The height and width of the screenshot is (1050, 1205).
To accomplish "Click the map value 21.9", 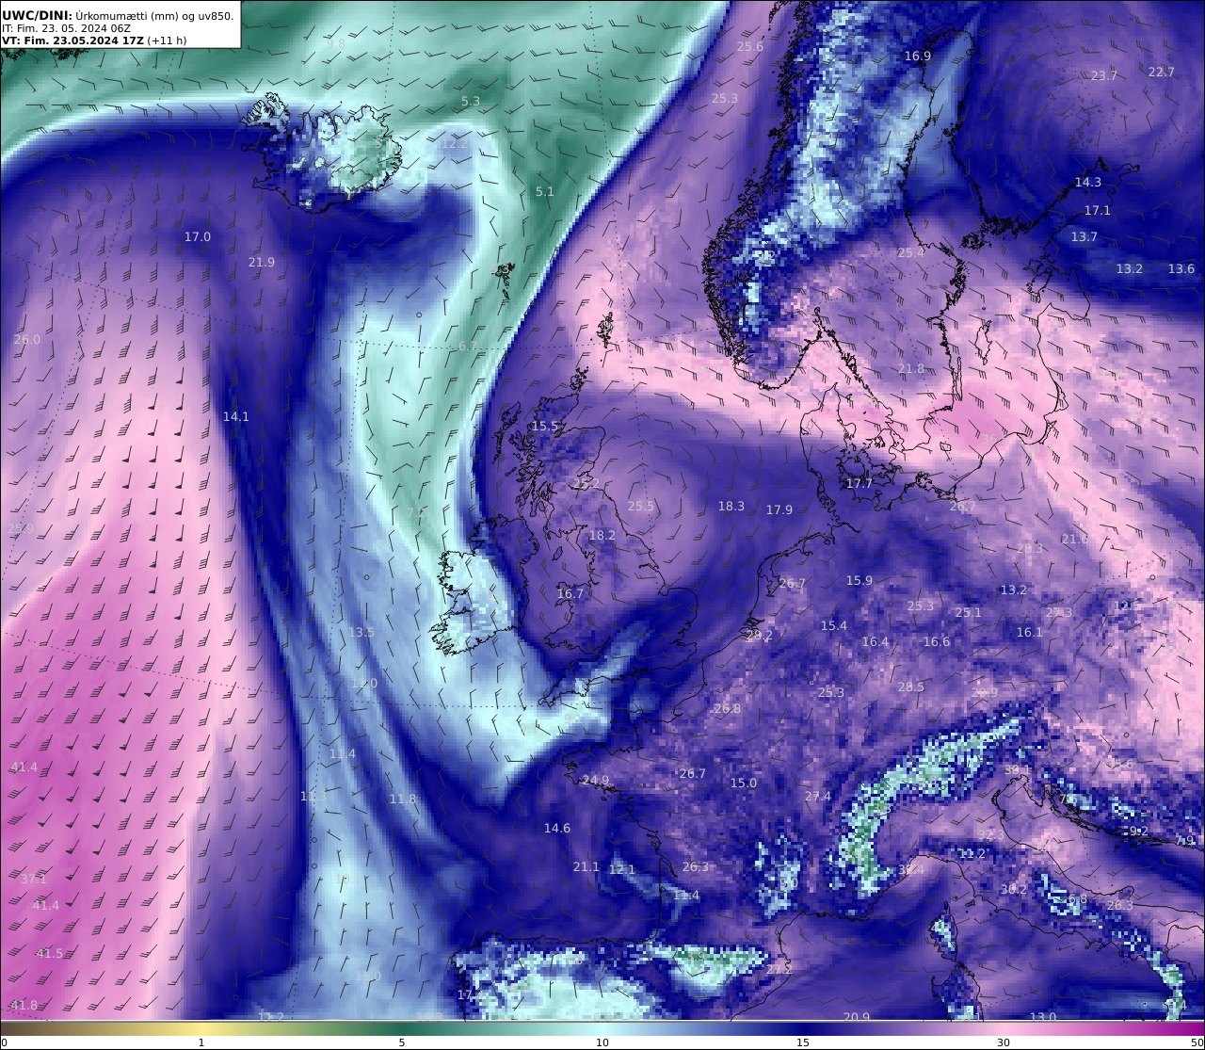I will click(x=262, y=263).
